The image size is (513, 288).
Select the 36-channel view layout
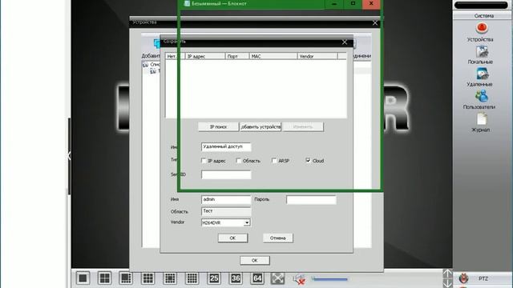point(236,278)
